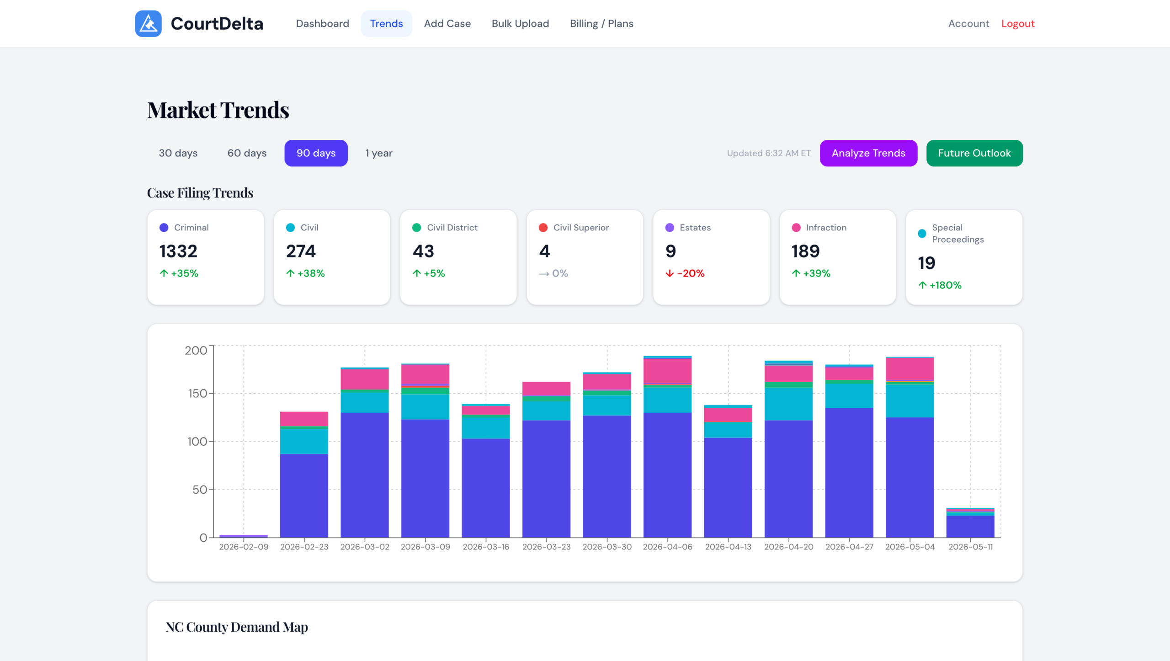The width and height of the screenshot is (1170, 661).
Task: Select the Criminal 1332 card
Action: (206, 257)
